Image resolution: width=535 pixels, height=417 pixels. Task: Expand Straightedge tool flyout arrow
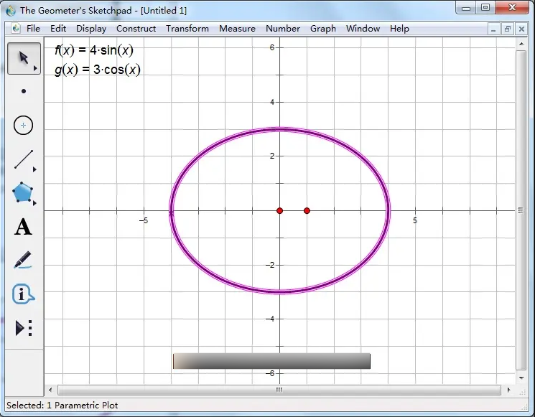(34, 169)
